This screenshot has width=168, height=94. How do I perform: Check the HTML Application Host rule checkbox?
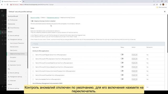33,59
